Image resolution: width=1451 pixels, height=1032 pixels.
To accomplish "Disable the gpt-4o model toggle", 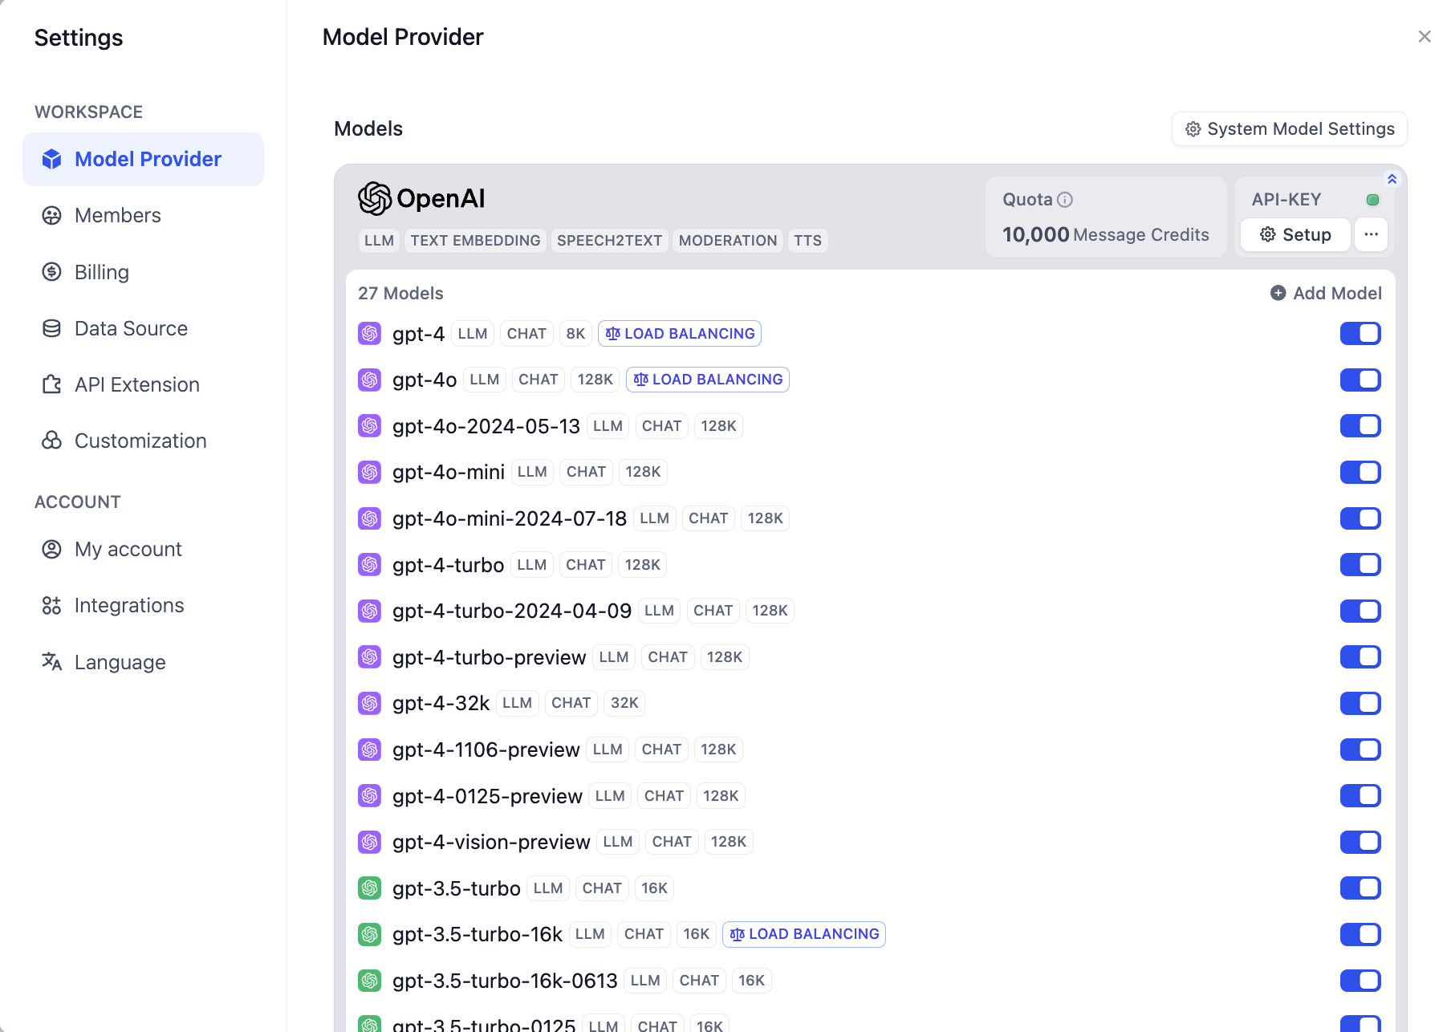I will coord(1360,380).
